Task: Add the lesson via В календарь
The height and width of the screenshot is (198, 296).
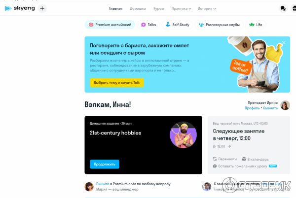Action: tap(255, 159)
